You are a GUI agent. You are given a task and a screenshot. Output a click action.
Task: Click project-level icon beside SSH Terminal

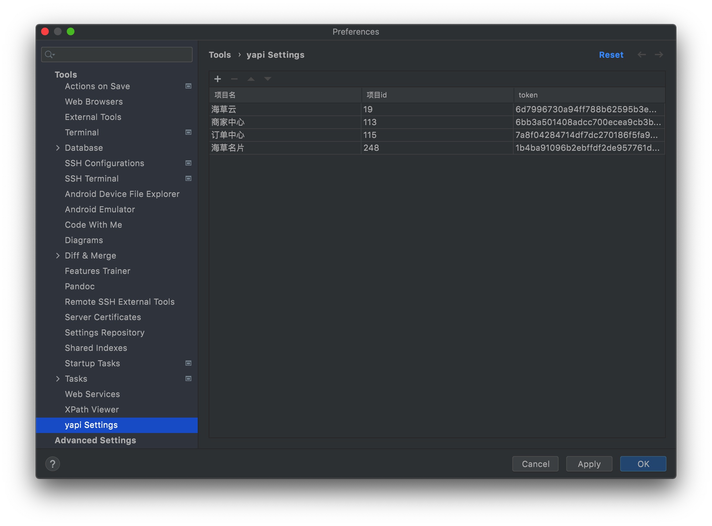point(188,178)
